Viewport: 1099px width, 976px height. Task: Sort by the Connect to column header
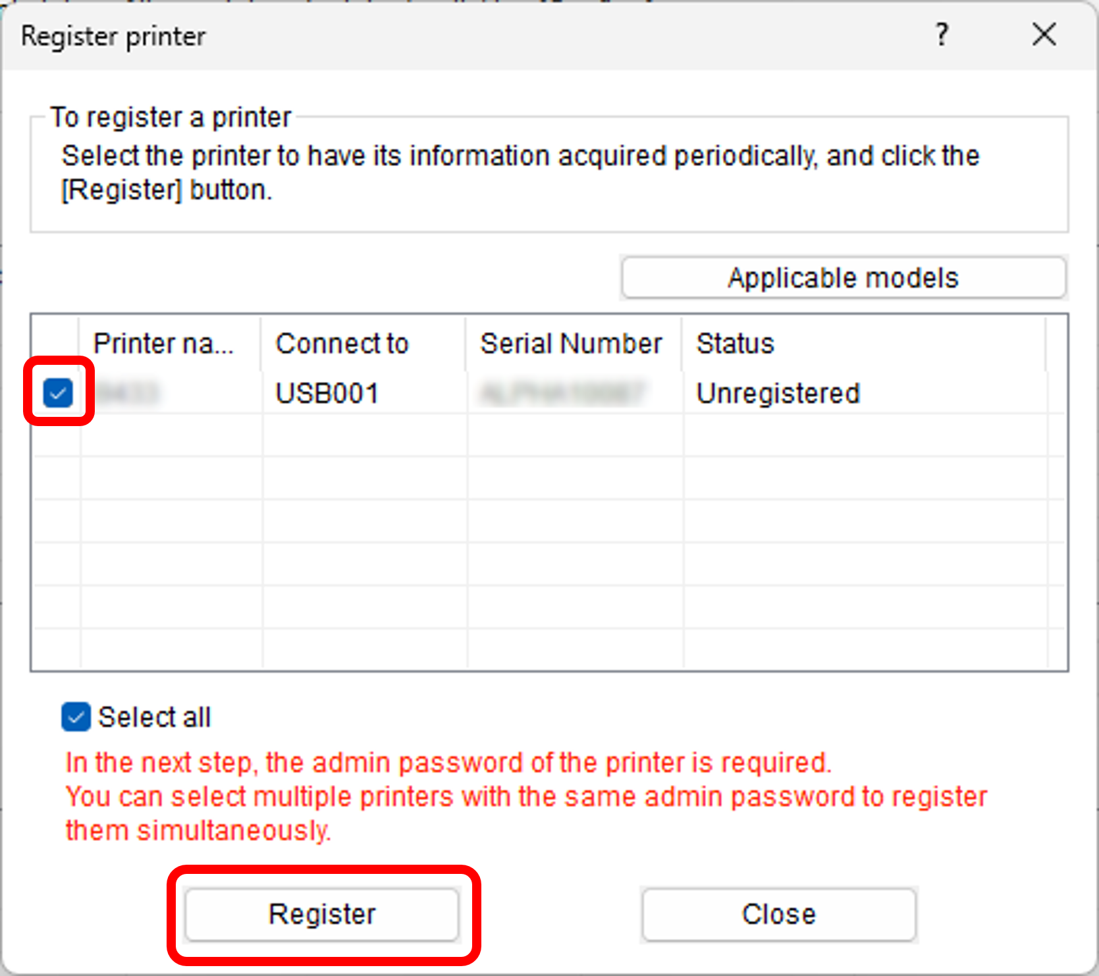[342, 344]
